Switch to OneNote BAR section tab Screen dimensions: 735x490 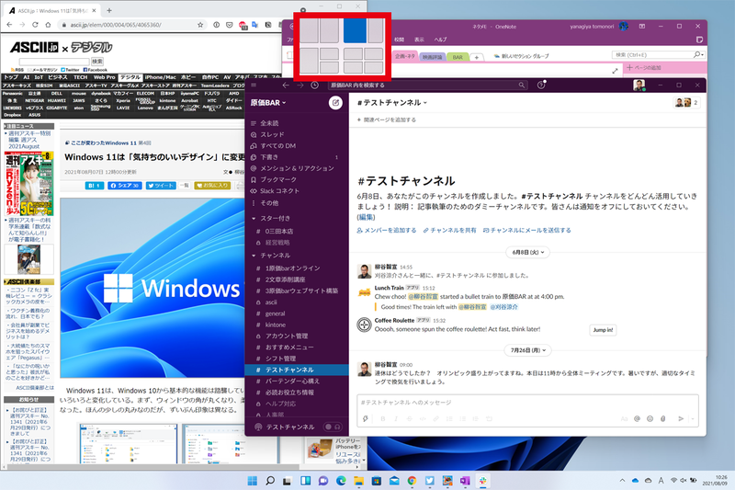(x=458, y=57)
